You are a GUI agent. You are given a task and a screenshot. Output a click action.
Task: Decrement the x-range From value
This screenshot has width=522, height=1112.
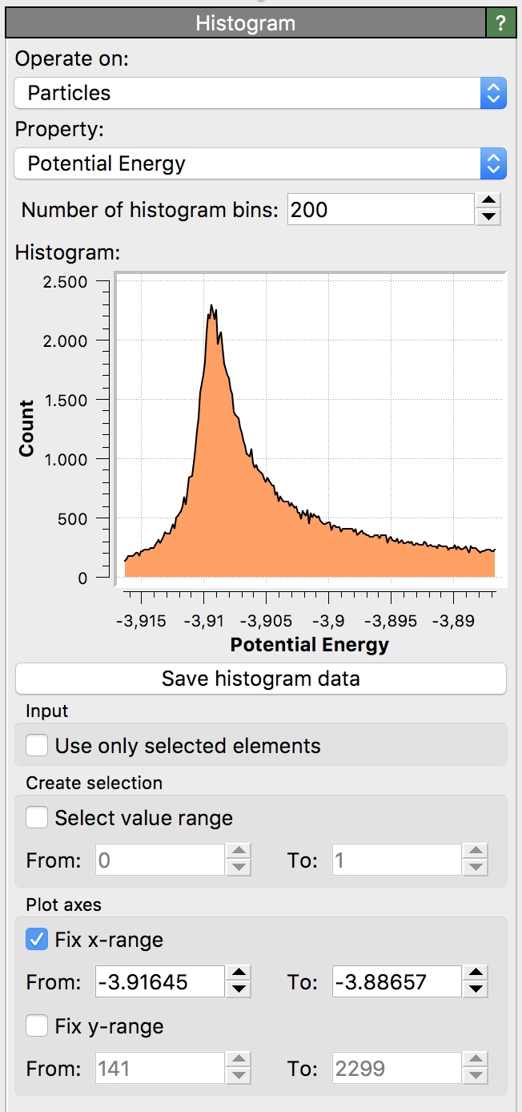point(239,989)
